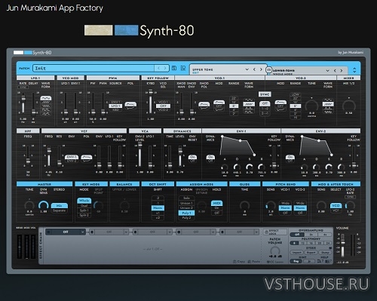
Task: Toggle VCF envelope polarity switch
Action: coord(86,158)
